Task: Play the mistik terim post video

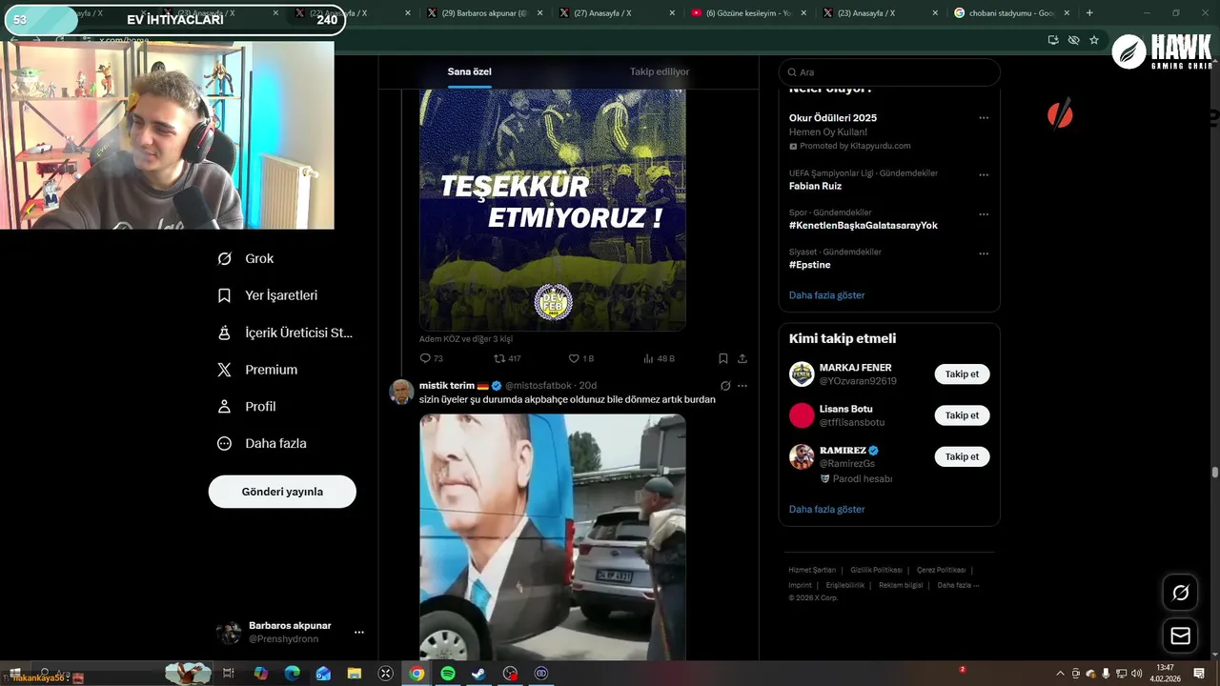Action: click(x=553, y=536)
